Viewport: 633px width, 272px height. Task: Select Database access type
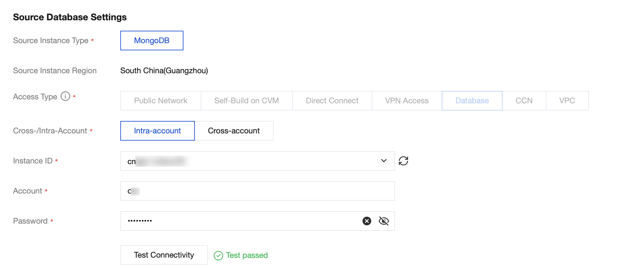[x=472, y=101]
